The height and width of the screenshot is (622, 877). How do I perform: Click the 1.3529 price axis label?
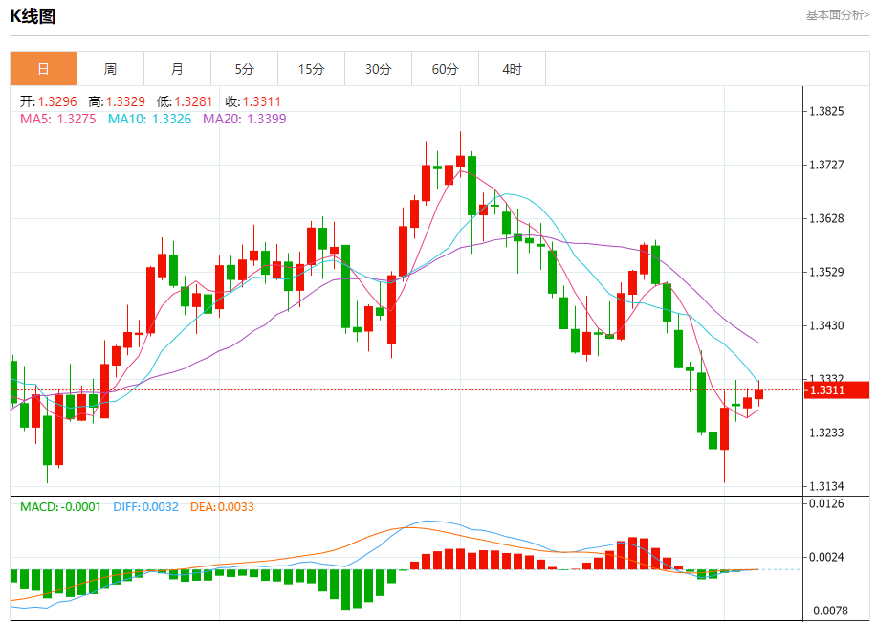826,272
